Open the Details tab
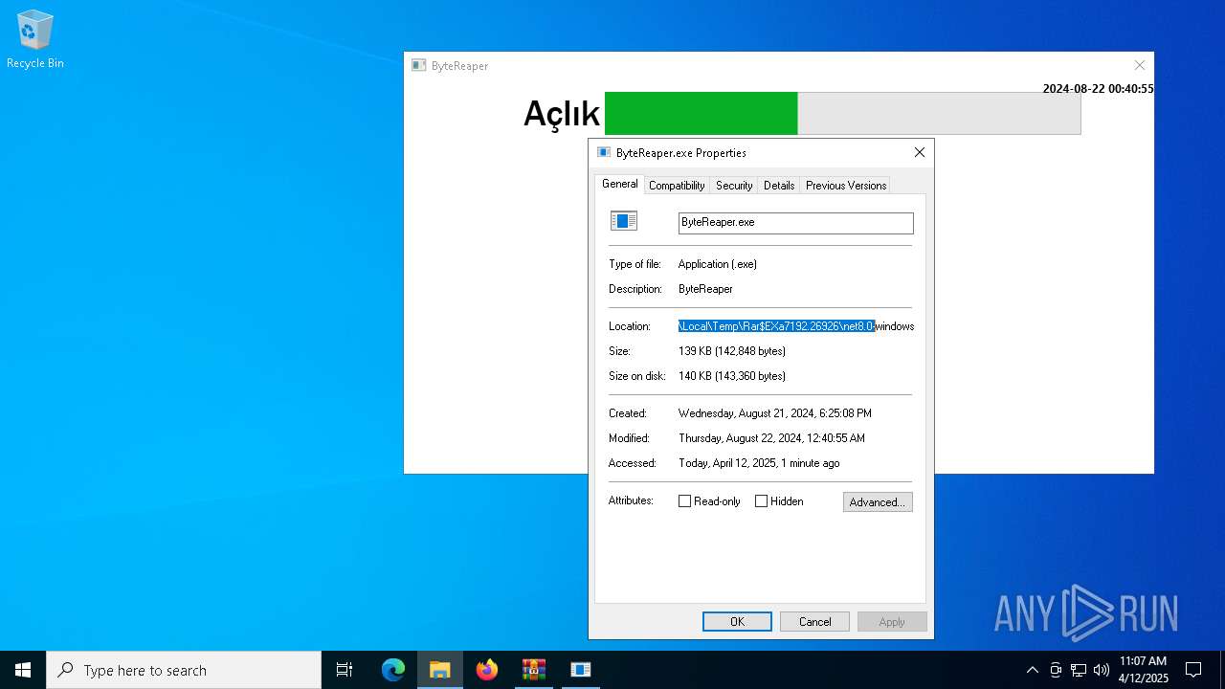1225x689 pixels. (x=779, y=186)
